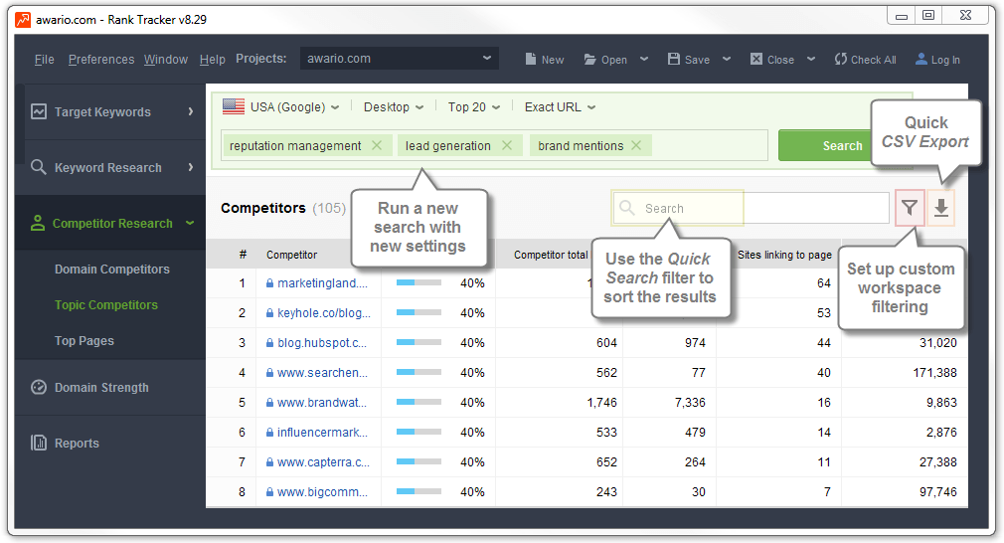Open the Window menu
The image size is (1004, 543).
166,60
